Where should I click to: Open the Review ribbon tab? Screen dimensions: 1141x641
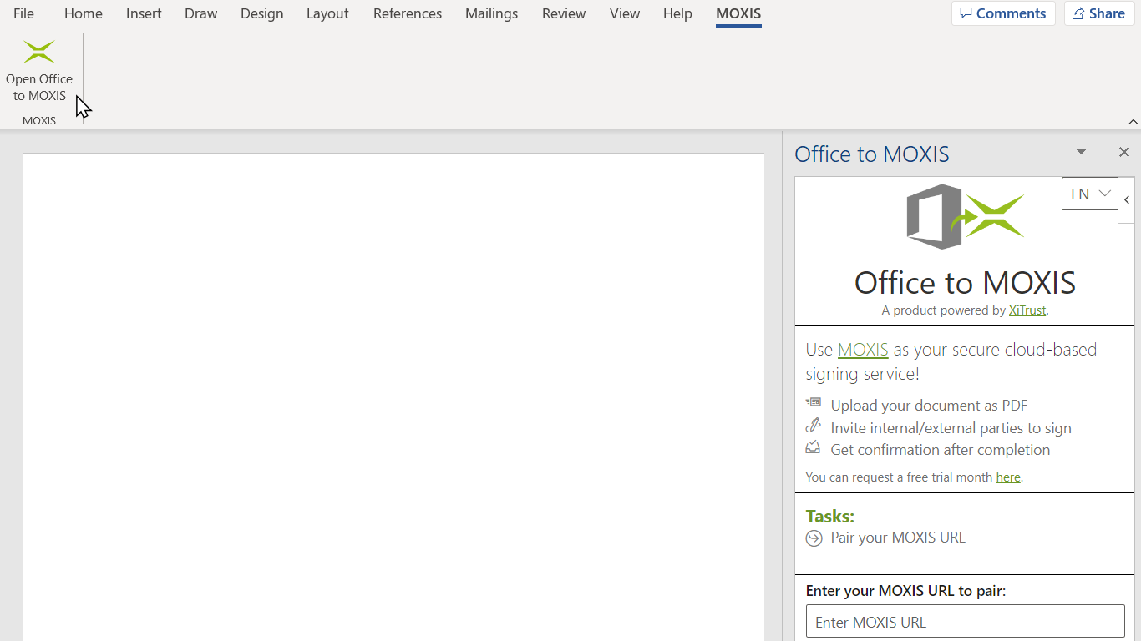pyautogui.click(x=564, y=13)
